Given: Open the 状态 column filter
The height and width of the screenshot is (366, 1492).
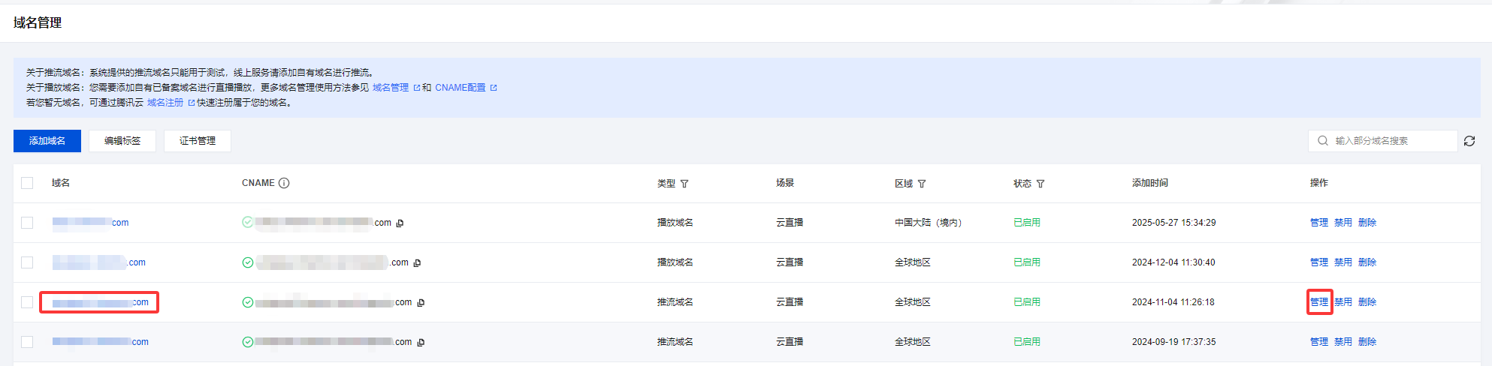Looking at the screenshot, I should coord(1040,184).
